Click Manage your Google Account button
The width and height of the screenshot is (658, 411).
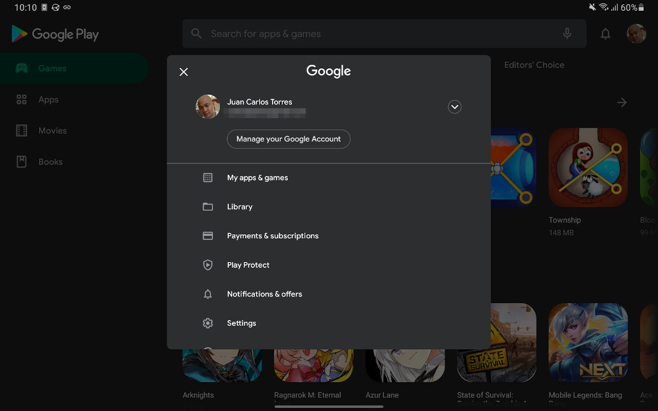click(288, 139)
